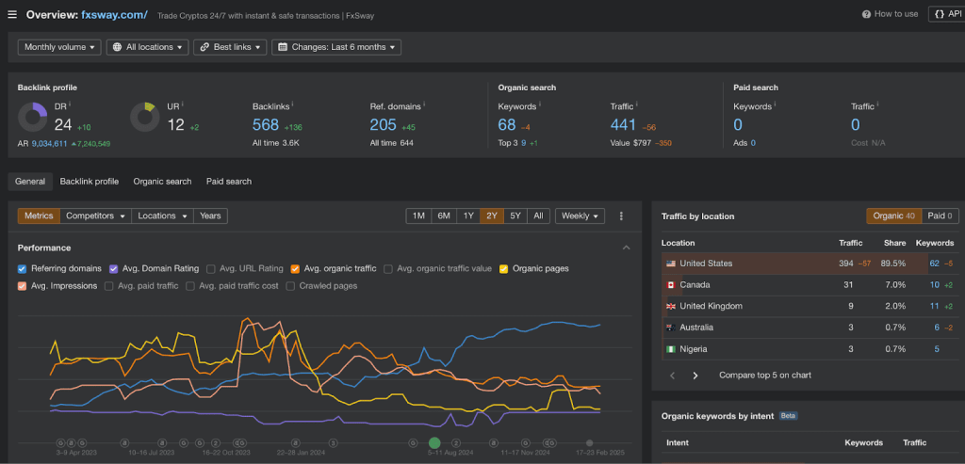
Task: Click the Organic search Keywords info icon
Action: (x=540, y=104)
